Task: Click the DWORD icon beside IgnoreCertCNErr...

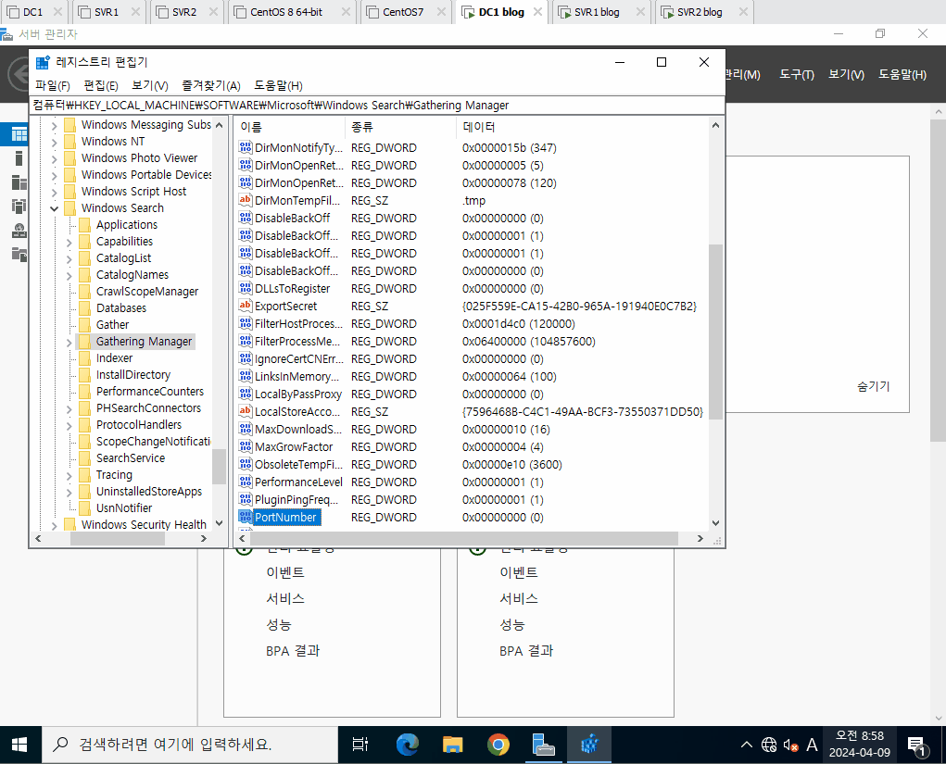Action: 245,358
